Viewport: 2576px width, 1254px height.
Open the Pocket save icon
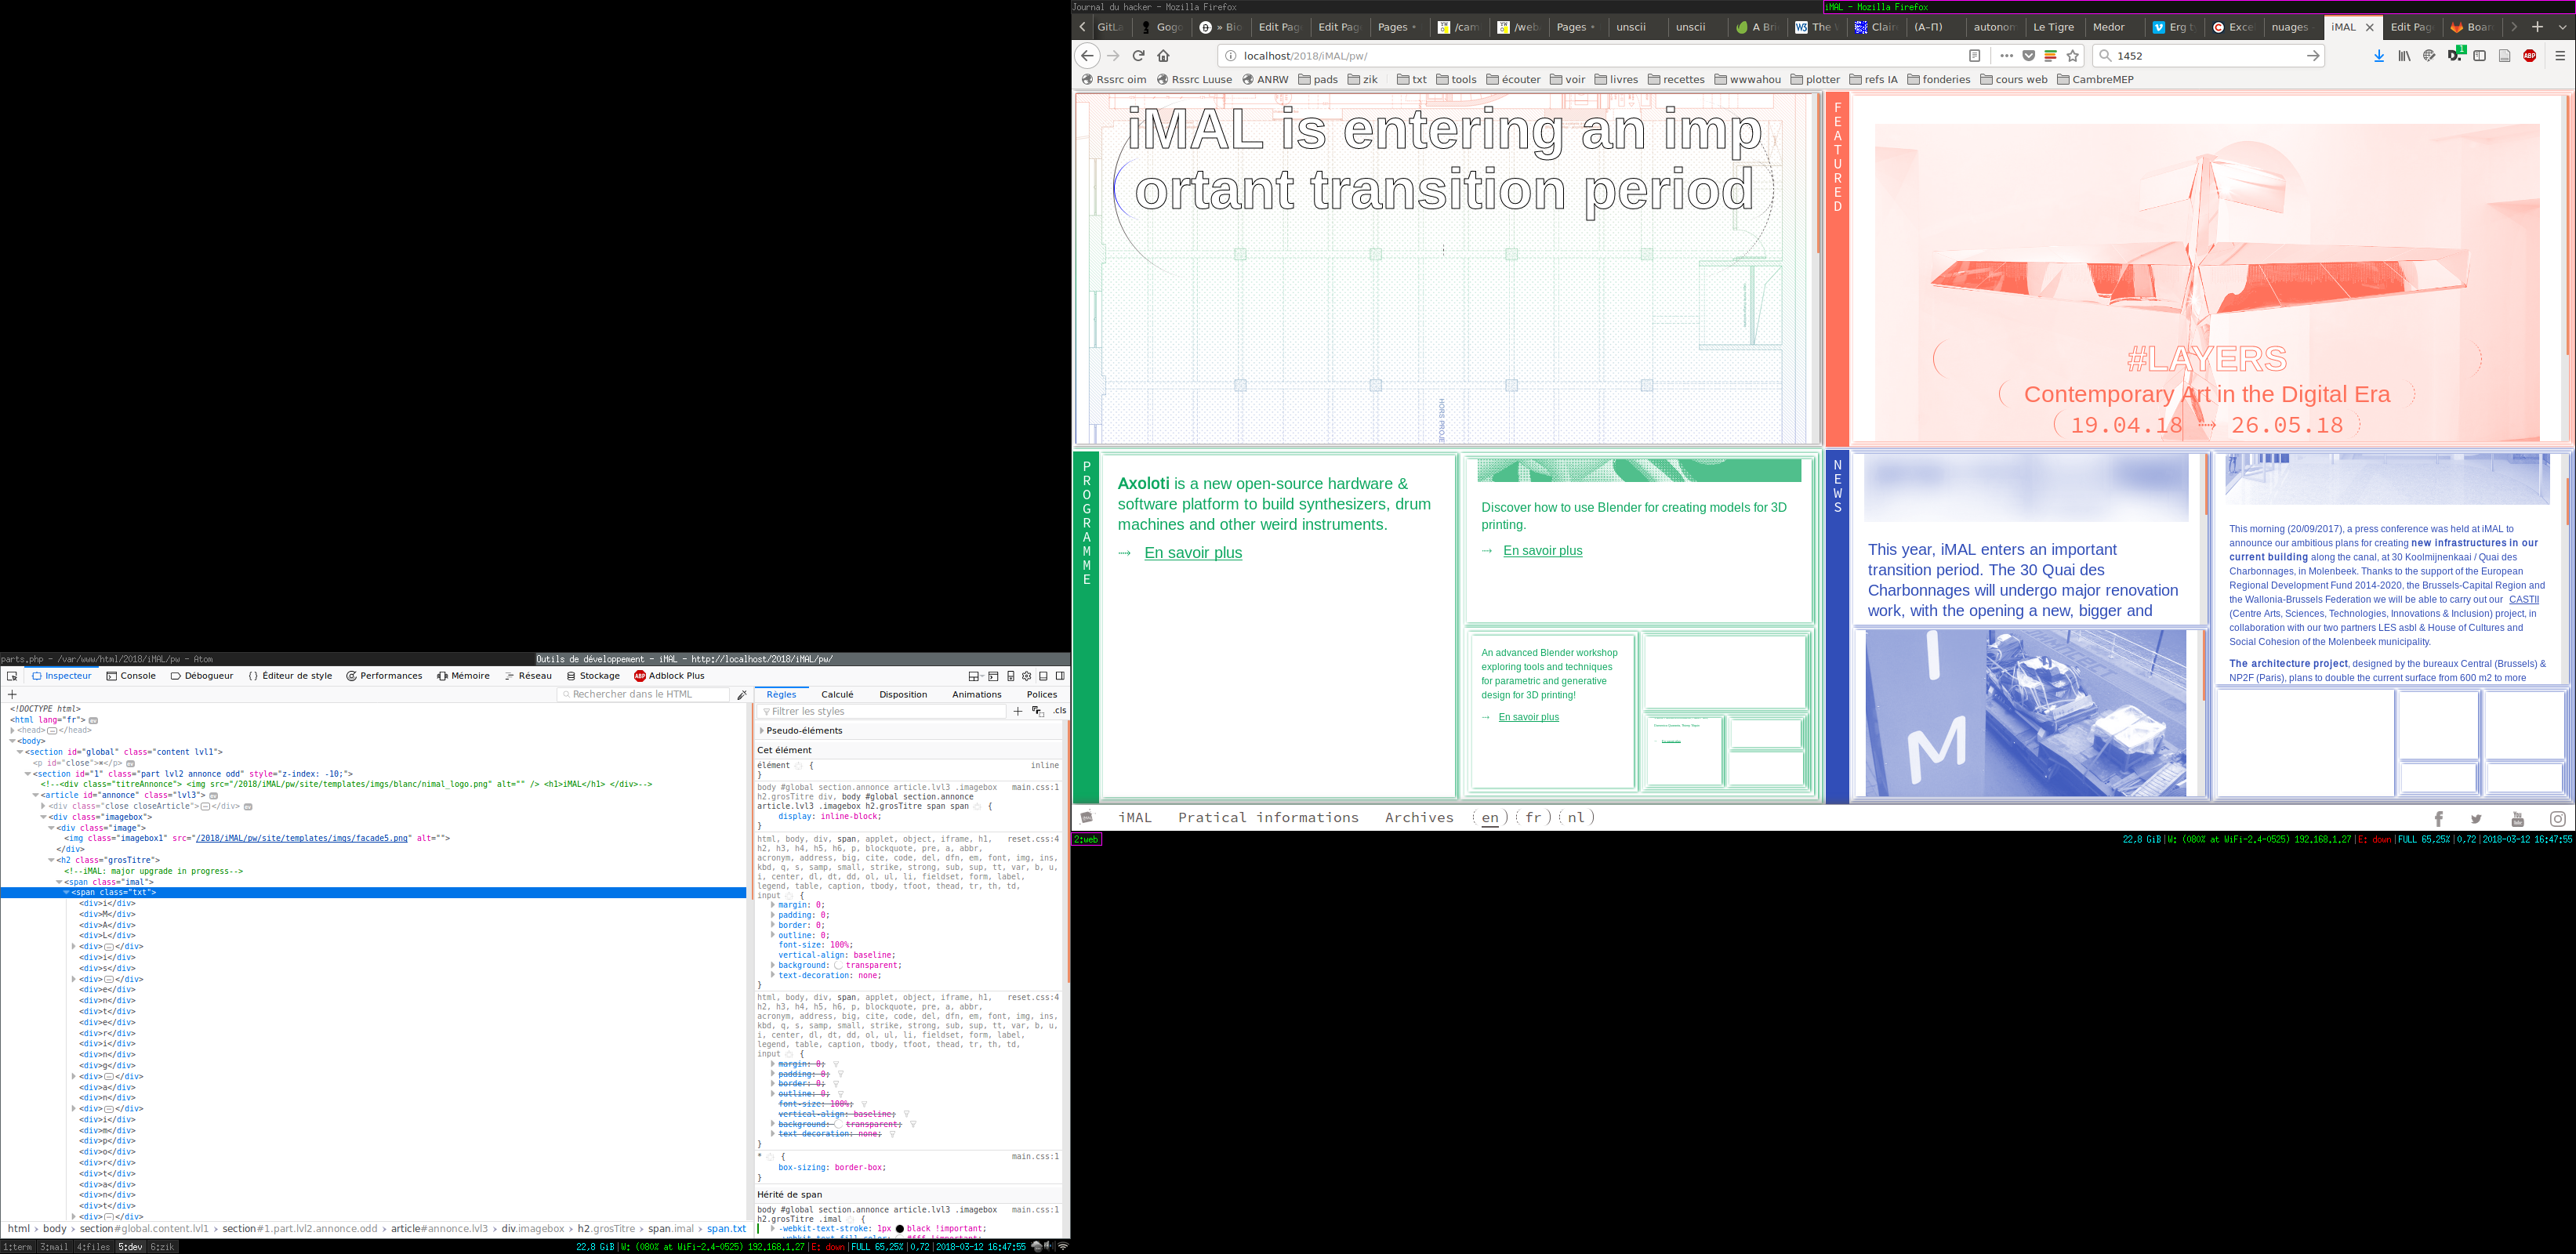click(2029, 56)
